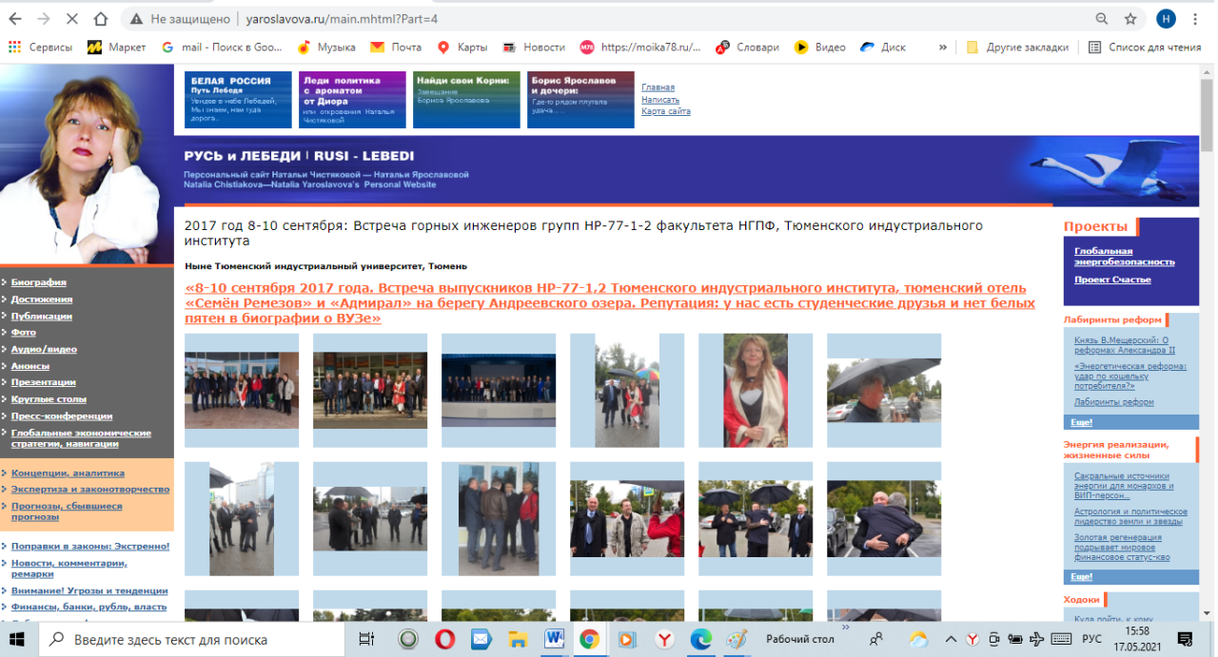The image size is (1218, 657).
Task: Open the notification center icon
Action: tap(1185, 639)
